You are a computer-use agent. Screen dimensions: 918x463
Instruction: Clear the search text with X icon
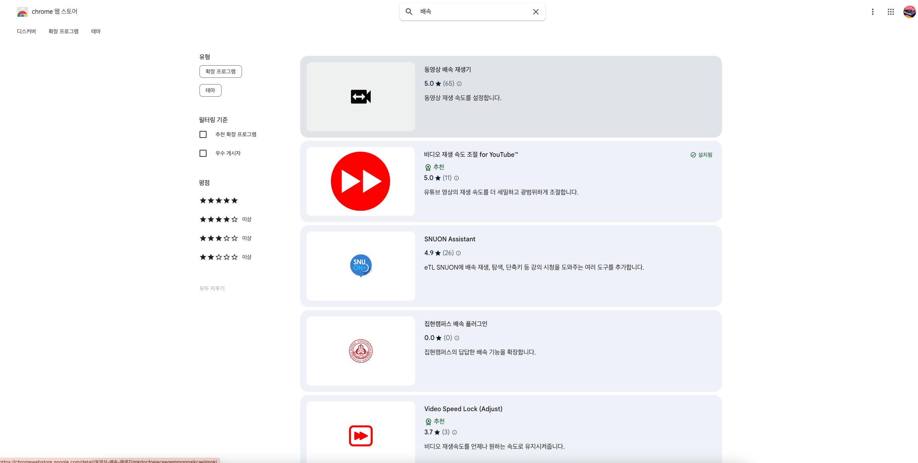[x=536, y=12]
